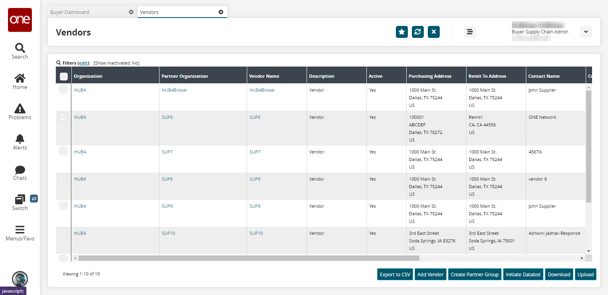Go to Home via house icon
The image size is (608, 295).
20,78
